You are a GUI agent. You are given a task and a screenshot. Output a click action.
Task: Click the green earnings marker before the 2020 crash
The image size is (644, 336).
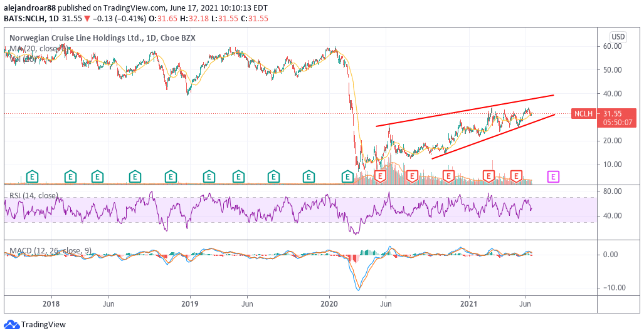pyautogui.click(x=347, y=177)
